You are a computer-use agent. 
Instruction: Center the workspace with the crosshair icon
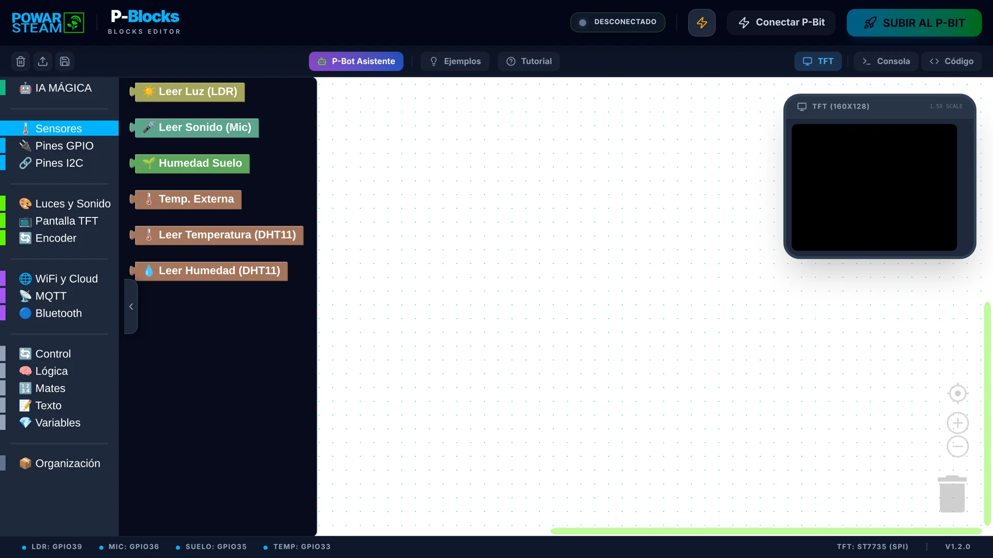tap(958, 394)
